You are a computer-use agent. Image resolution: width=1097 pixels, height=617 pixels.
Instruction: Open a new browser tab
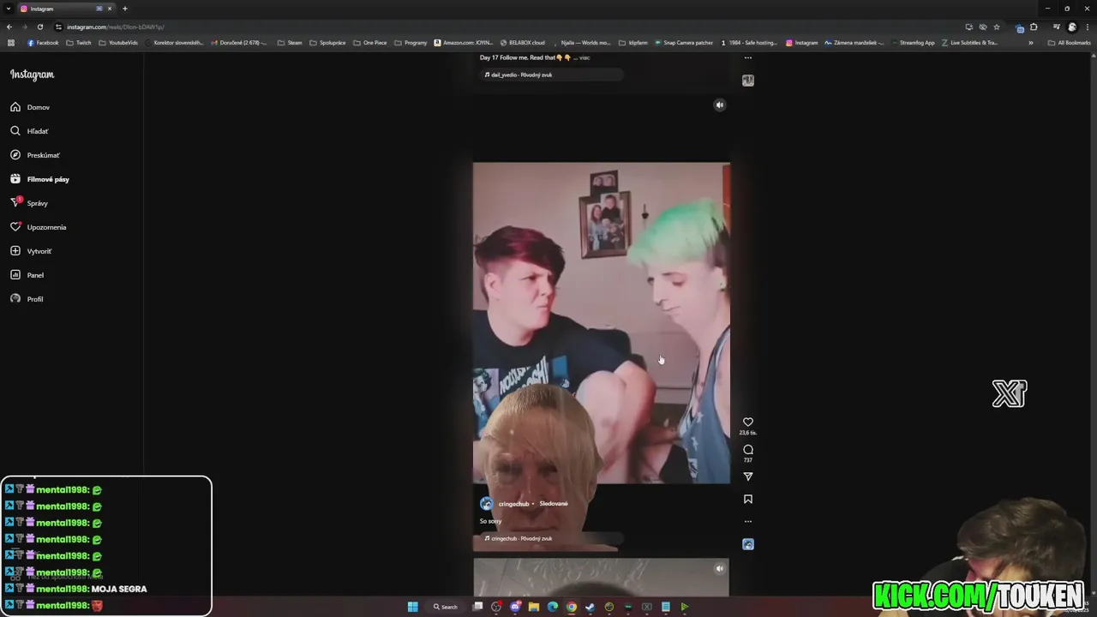point(125,9)
